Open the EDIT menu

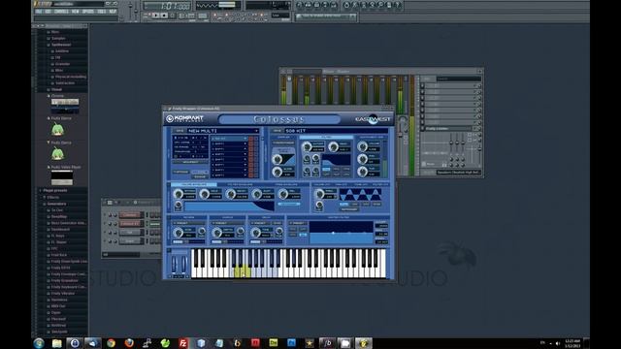coord(48,12)
